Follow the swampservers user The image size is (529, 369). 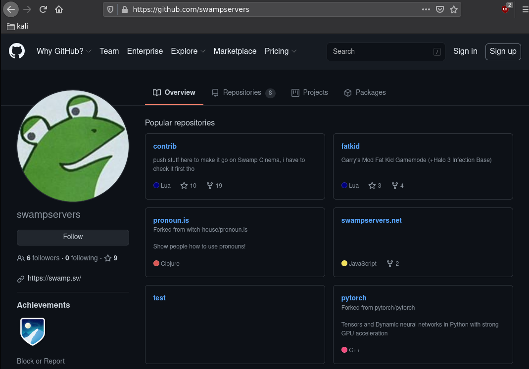tap(73, 237)
